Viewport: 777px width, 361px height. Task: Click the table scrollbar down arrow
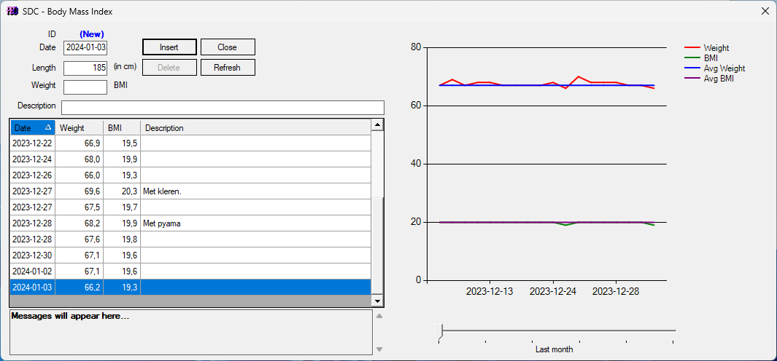pos(377,301)
